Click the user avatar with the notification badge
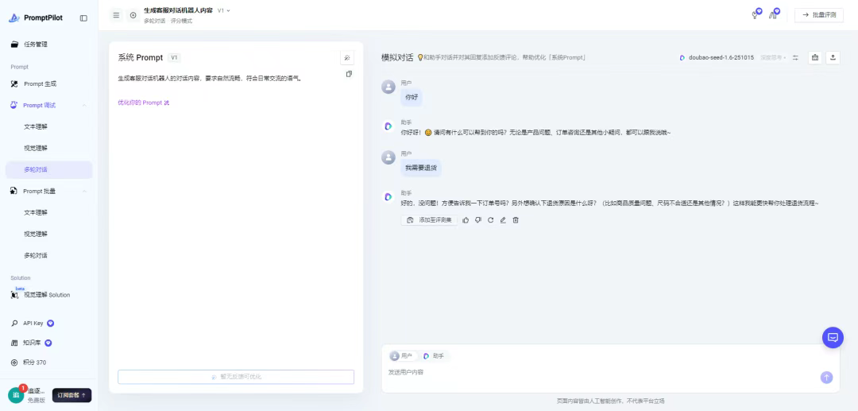Viewport: 858px width, 411px height. pos(16,395)
